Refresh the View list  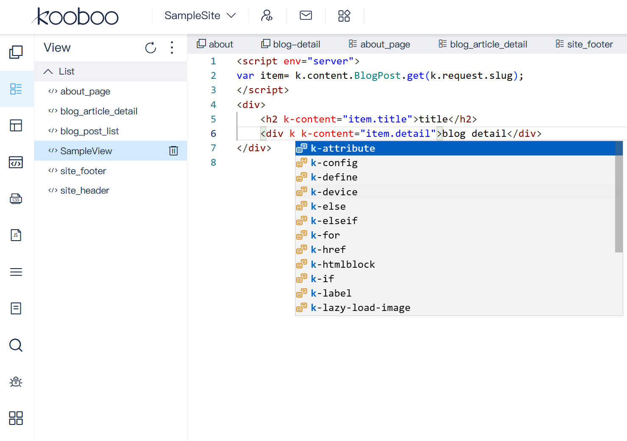pyautogui.click(x=150, y=48)
